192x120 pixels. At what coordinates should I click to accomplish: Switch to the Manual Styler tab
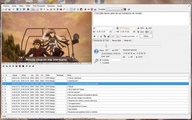click(x=116, y=41)
